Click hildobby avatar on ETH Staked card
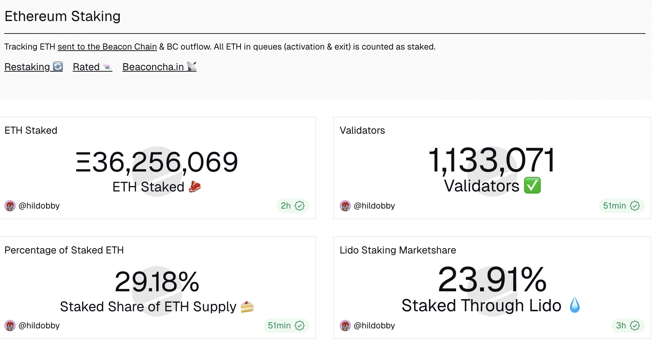The width and height of the screenshot is (652, 343). [10, 206]
